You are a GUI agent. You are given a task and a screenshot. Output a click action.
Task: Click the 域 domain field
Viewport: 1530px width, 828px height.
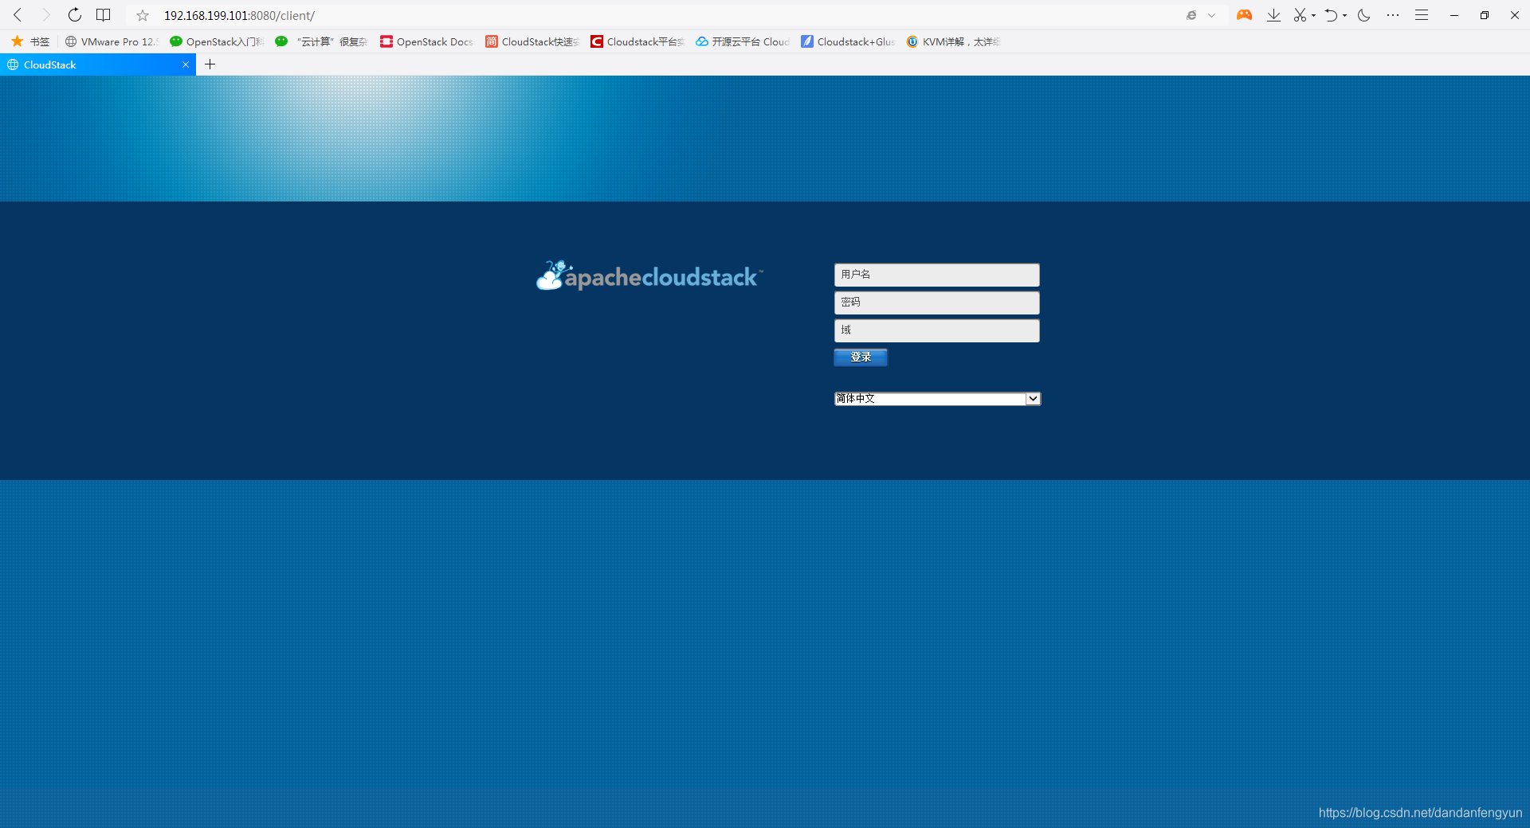[x=937, y=330]
